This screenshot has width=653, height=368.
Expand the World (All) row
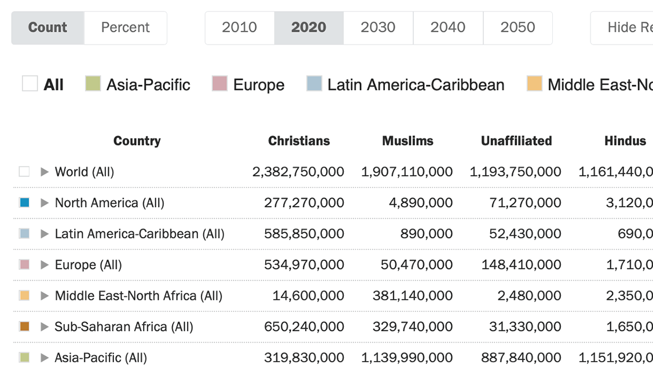45,172
